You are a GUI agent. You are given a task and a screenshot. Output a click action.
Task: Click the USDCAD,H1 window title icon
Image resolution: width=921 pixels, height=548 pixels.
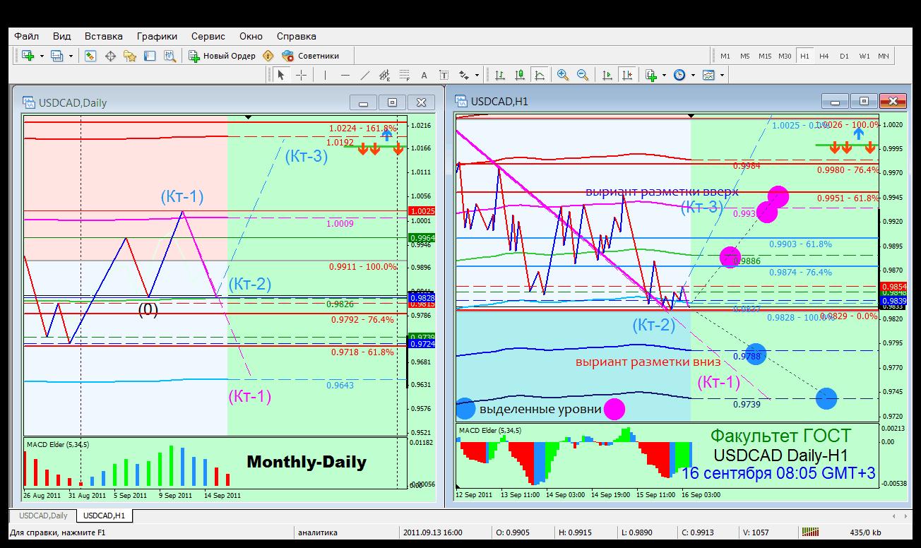pos(462,102)
